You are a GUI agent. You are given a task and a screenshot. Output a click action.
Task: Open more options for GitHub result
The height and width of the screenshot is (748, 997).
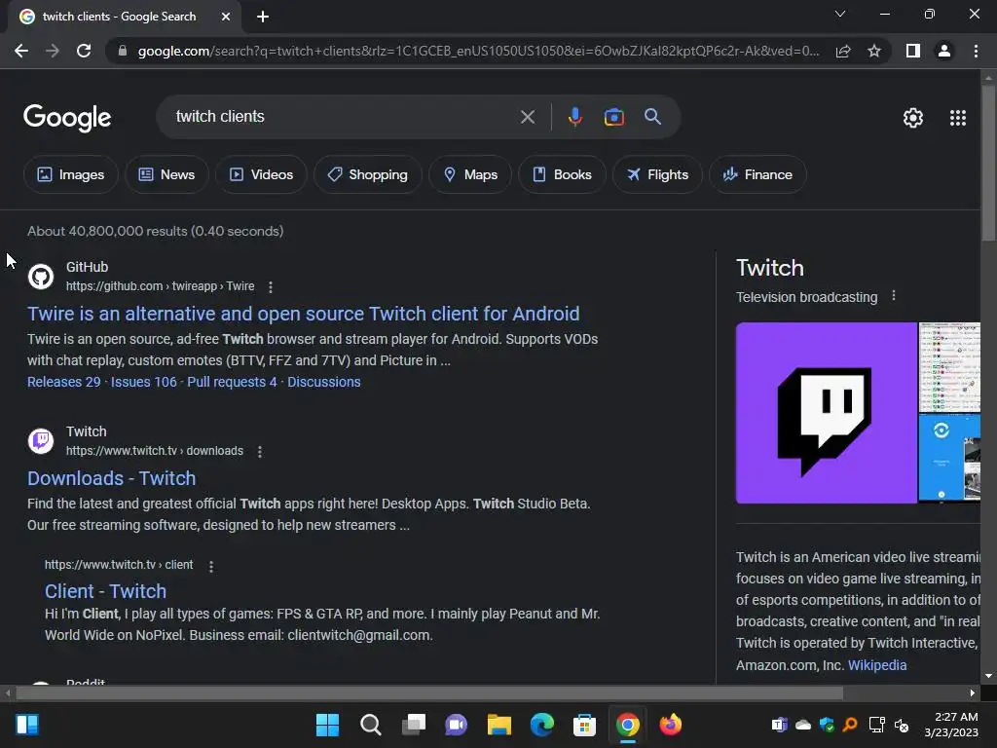pos(271,287)
